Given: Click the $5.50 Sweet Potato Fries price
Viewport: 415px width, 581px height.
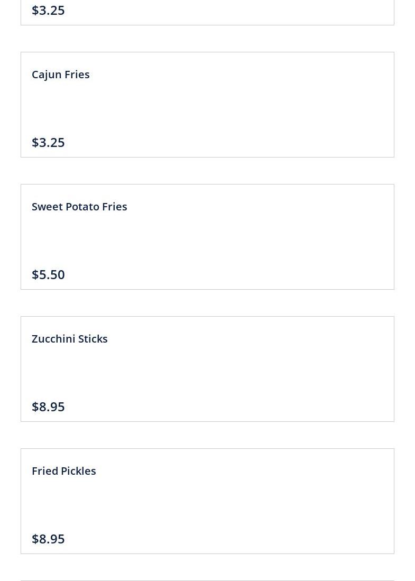Looking at the screenshot, I should coord(48,274).
